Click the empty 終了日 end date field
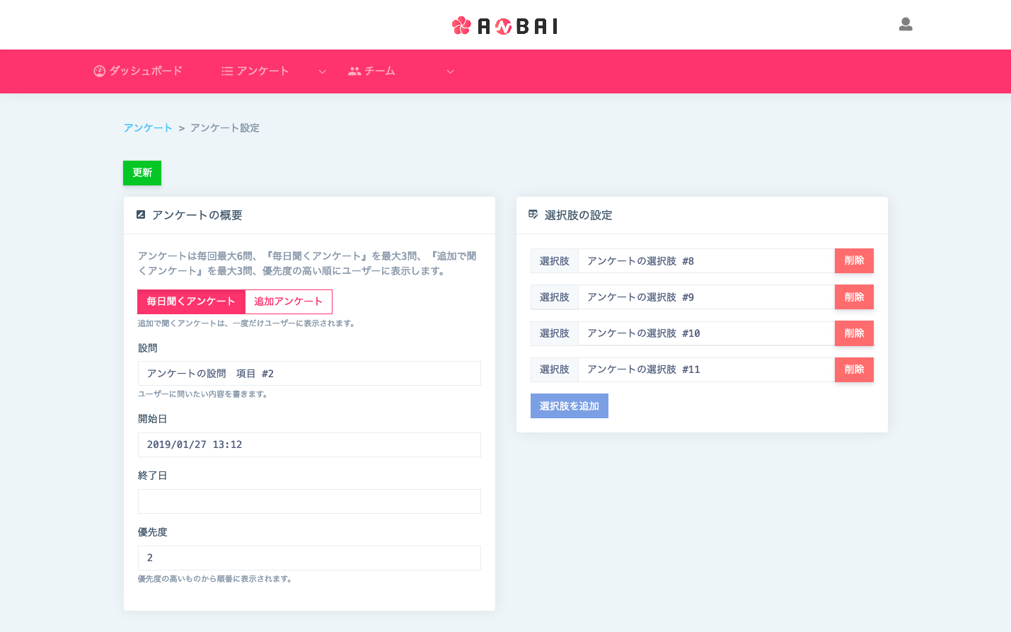The width and height of the screenshot is (1011, 632). 309,501
